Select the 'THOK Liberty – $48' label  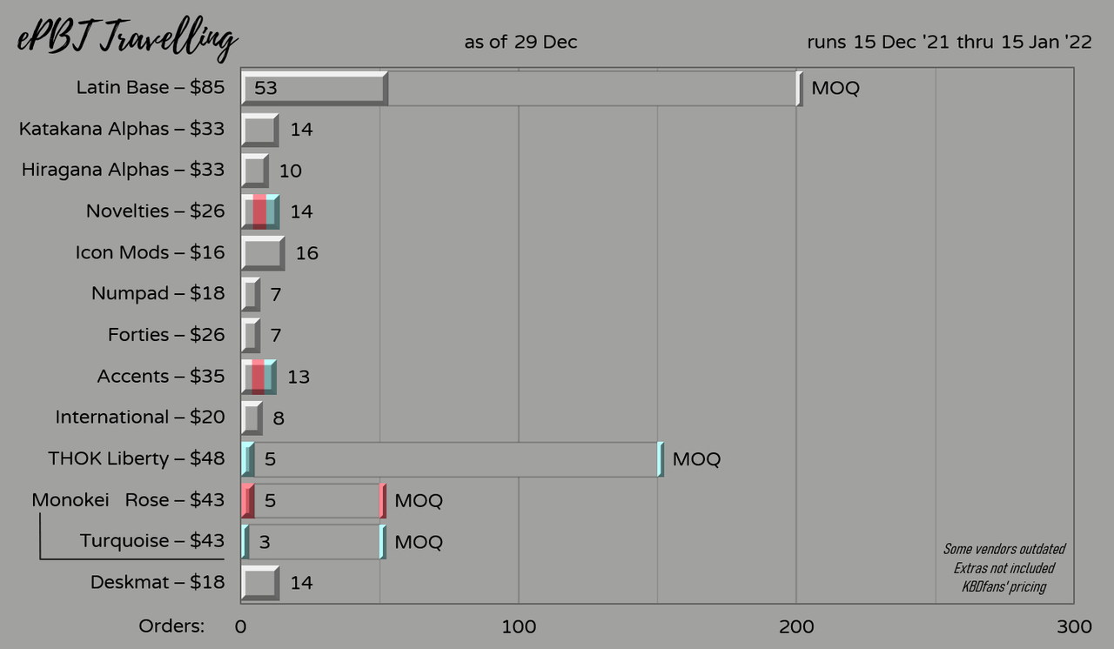(137, 458)
